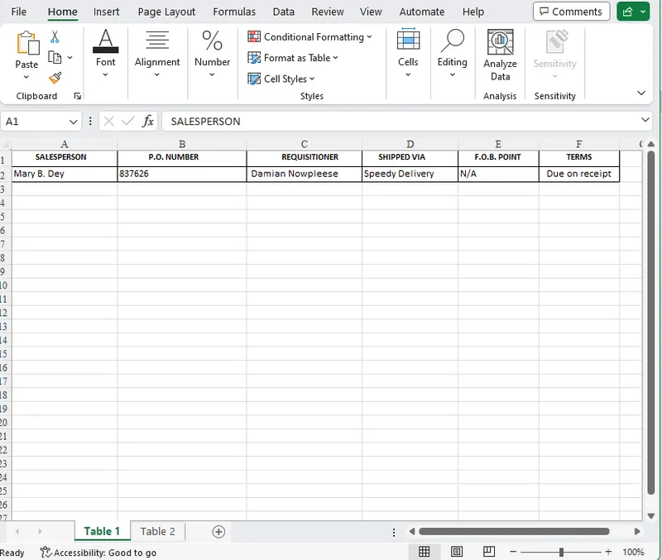The image size is (662, 560).
Task: Select the cell 'Speedy Delivery'
Action: coord(410,174)
